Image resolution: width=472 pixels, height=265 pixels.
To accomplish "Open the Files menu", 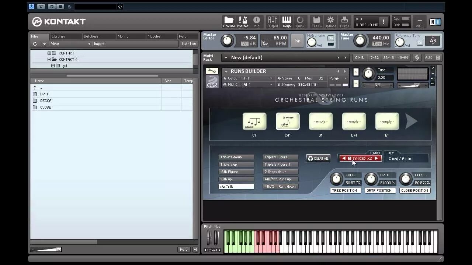I will [316, 22].
